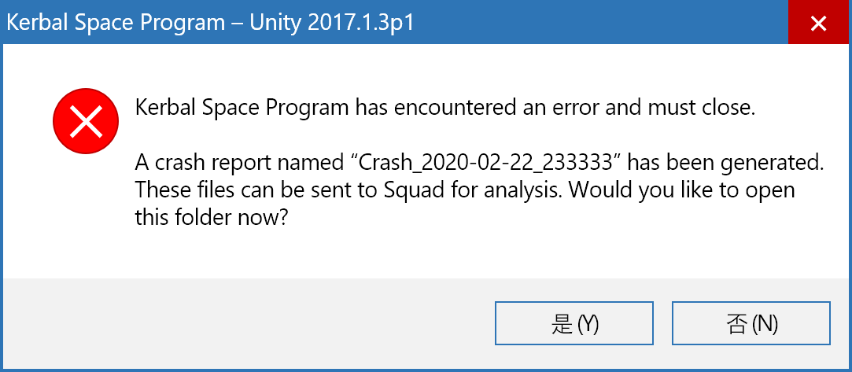Click the red error X icon
The height and width of the screenshot is (372, 852).
click(x=85, y=122)
